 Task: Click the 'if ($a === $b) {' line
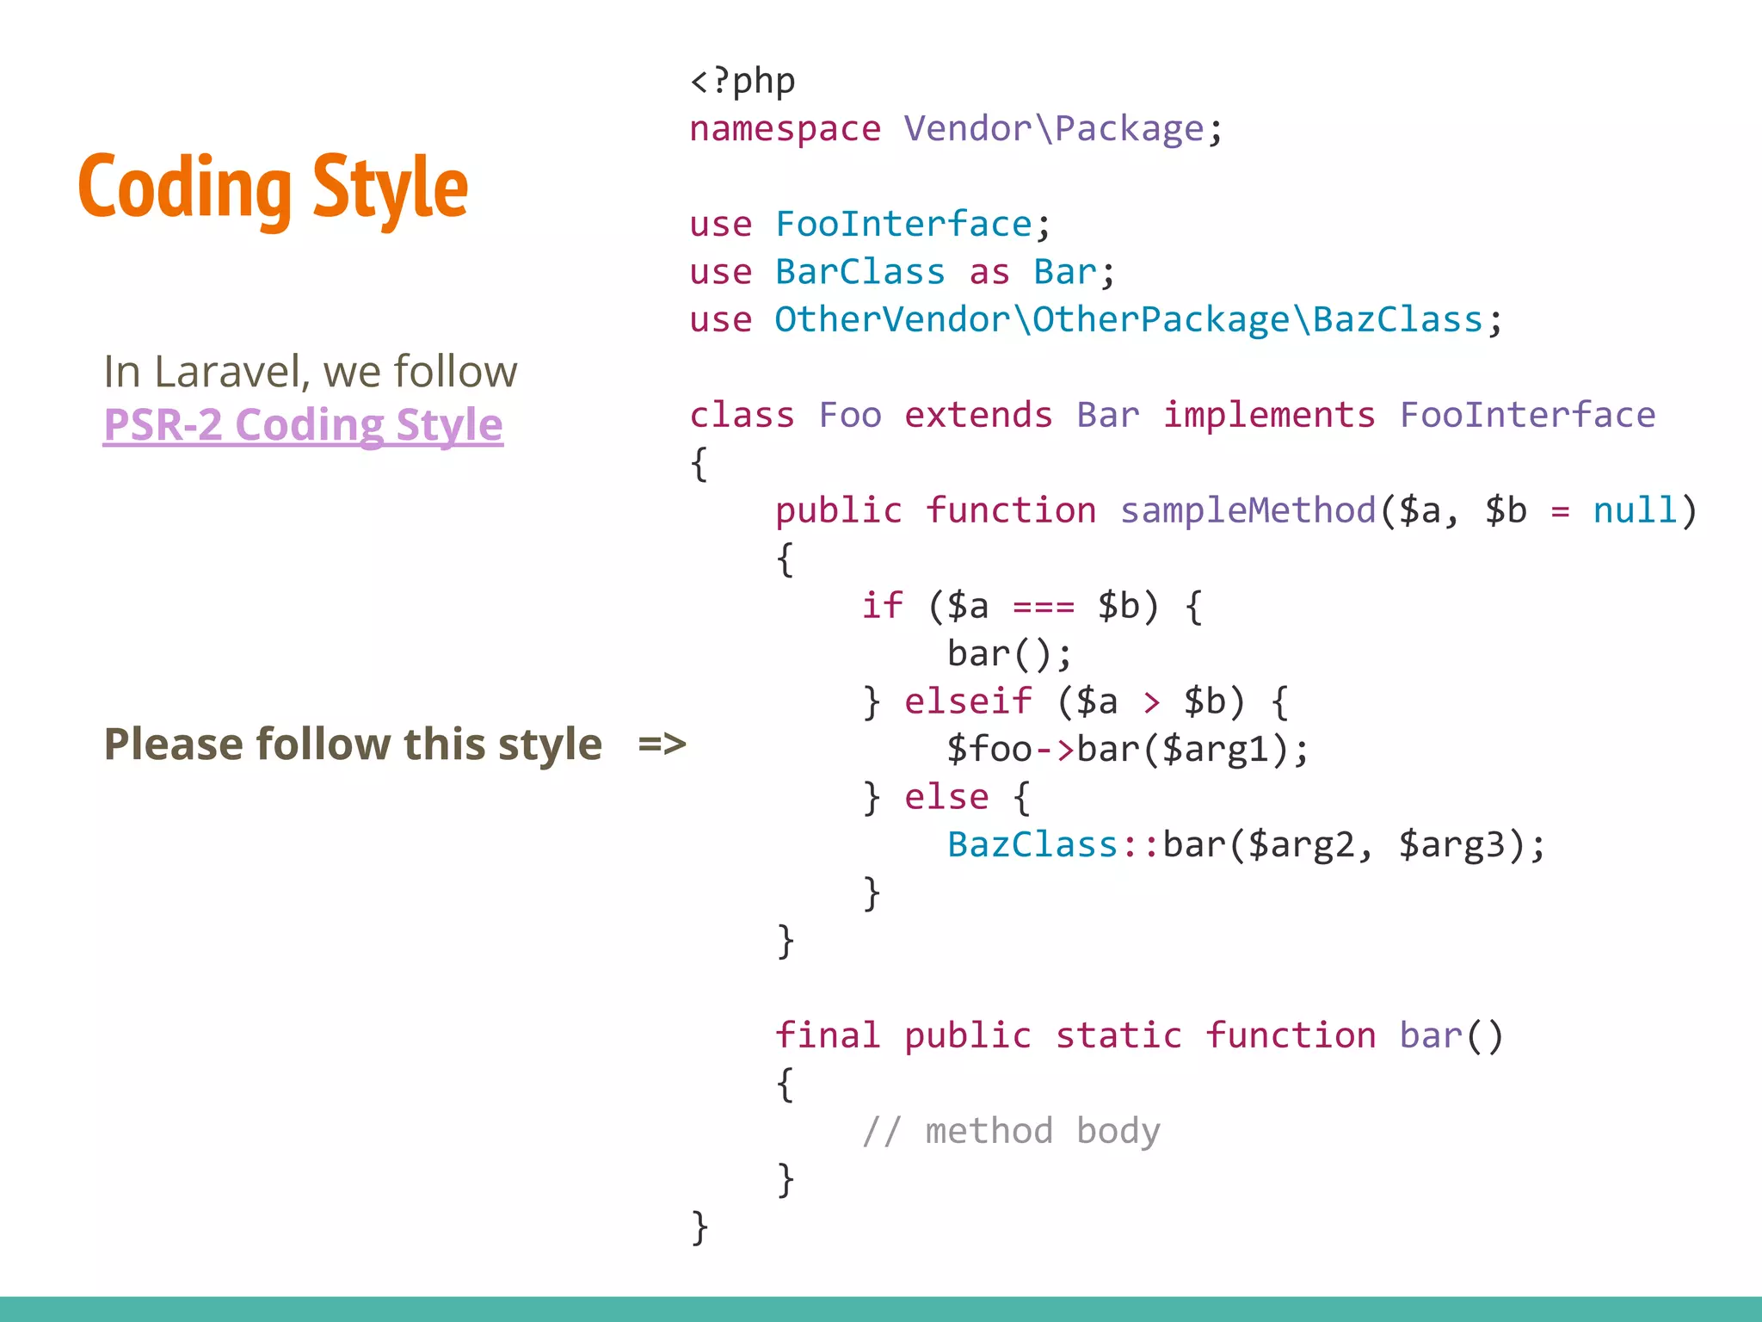[1032, 607]
